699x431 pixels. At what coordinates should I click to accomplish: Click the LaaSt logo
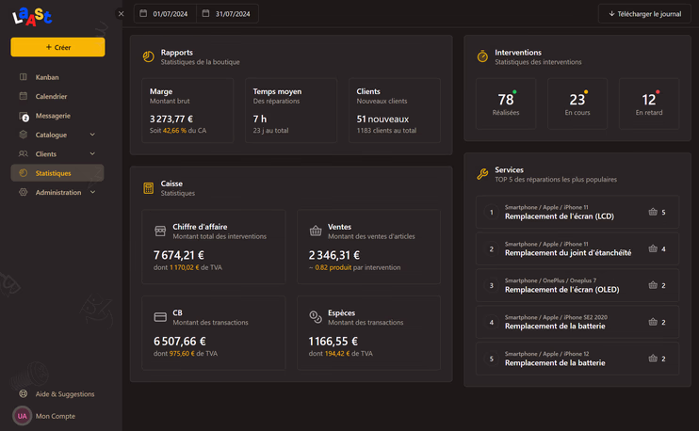(32, 17)
